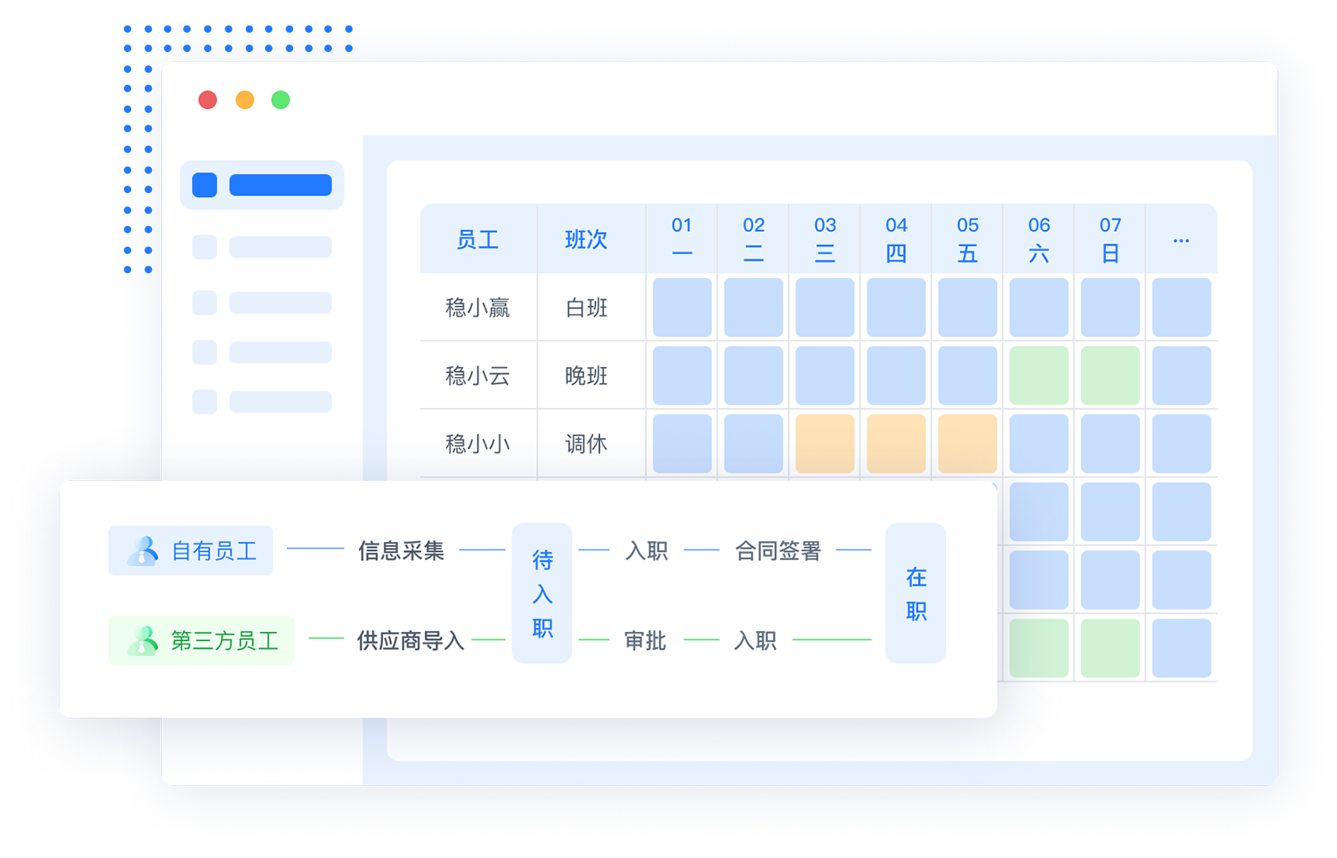The height and width of the screenshot is (858, 1337).
Task: Click the green traffic light circle
Action: (280, 99)
